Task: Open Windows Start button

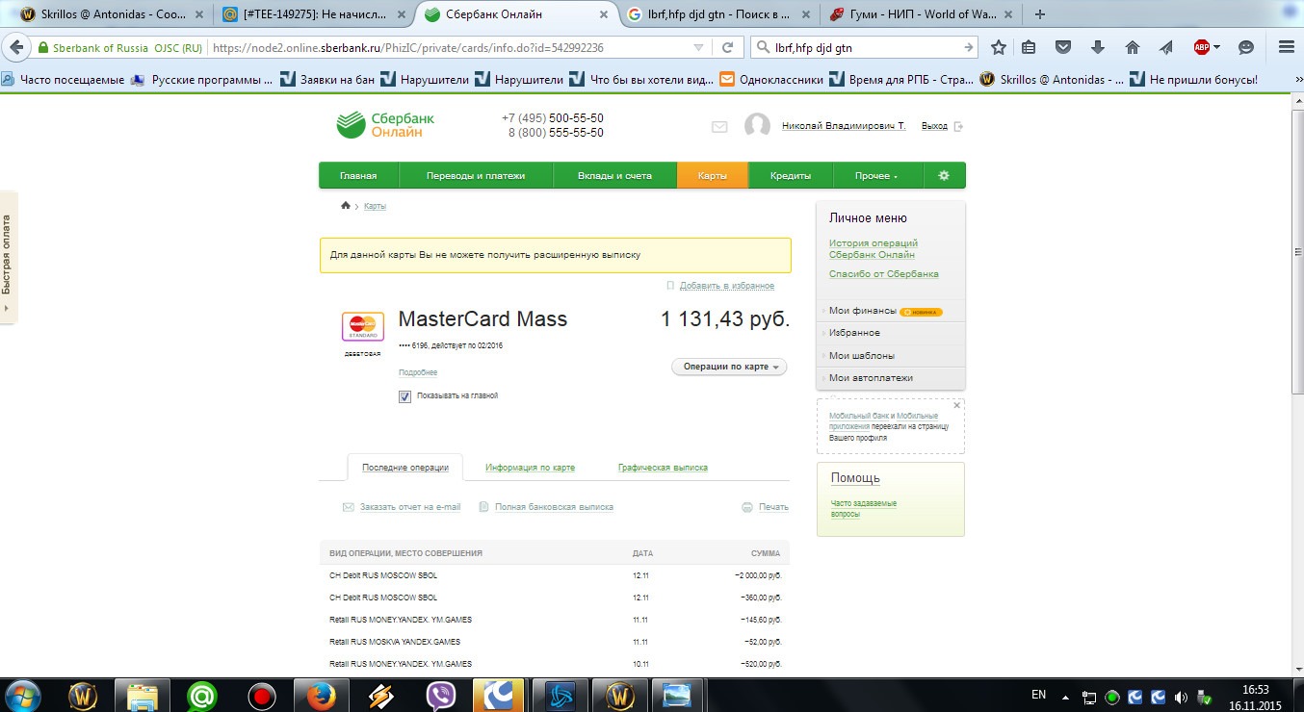Action: point(23,695)
